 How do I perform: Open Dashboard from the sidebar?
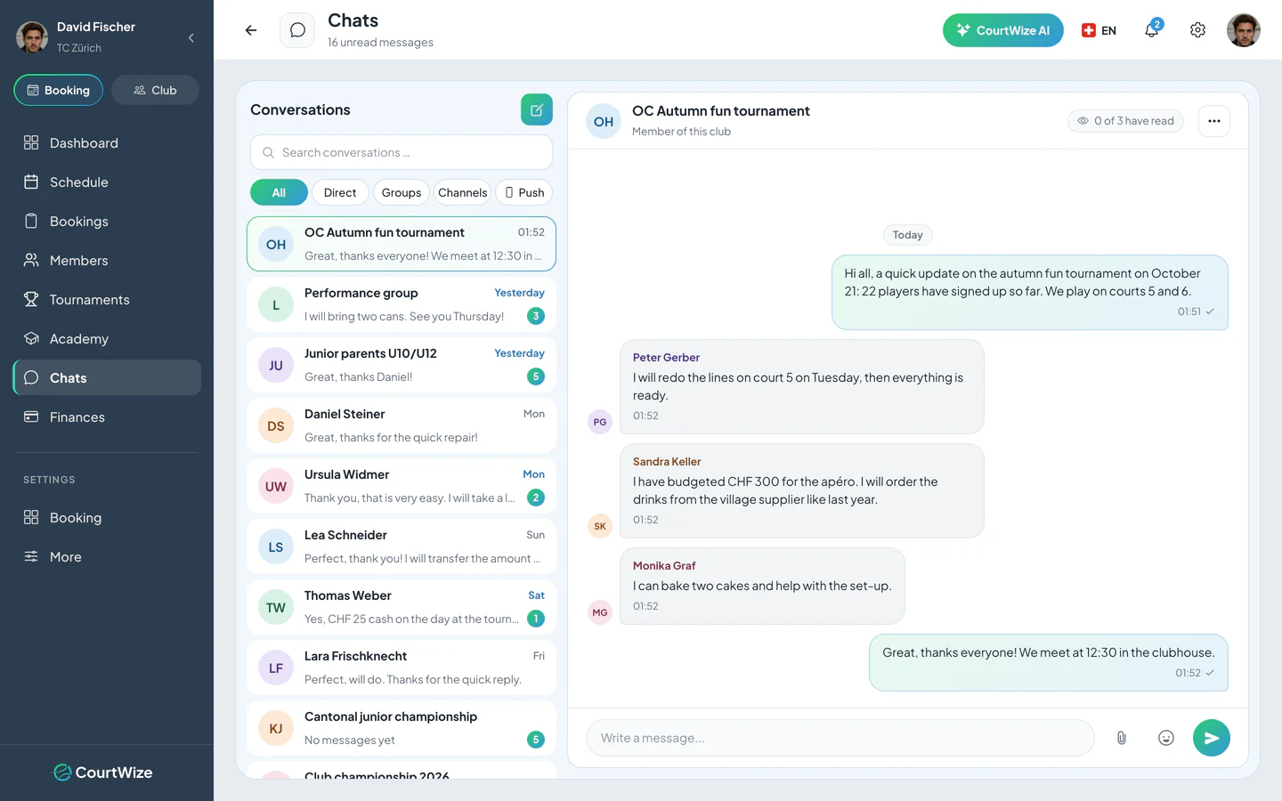click(x=107, y=143)
